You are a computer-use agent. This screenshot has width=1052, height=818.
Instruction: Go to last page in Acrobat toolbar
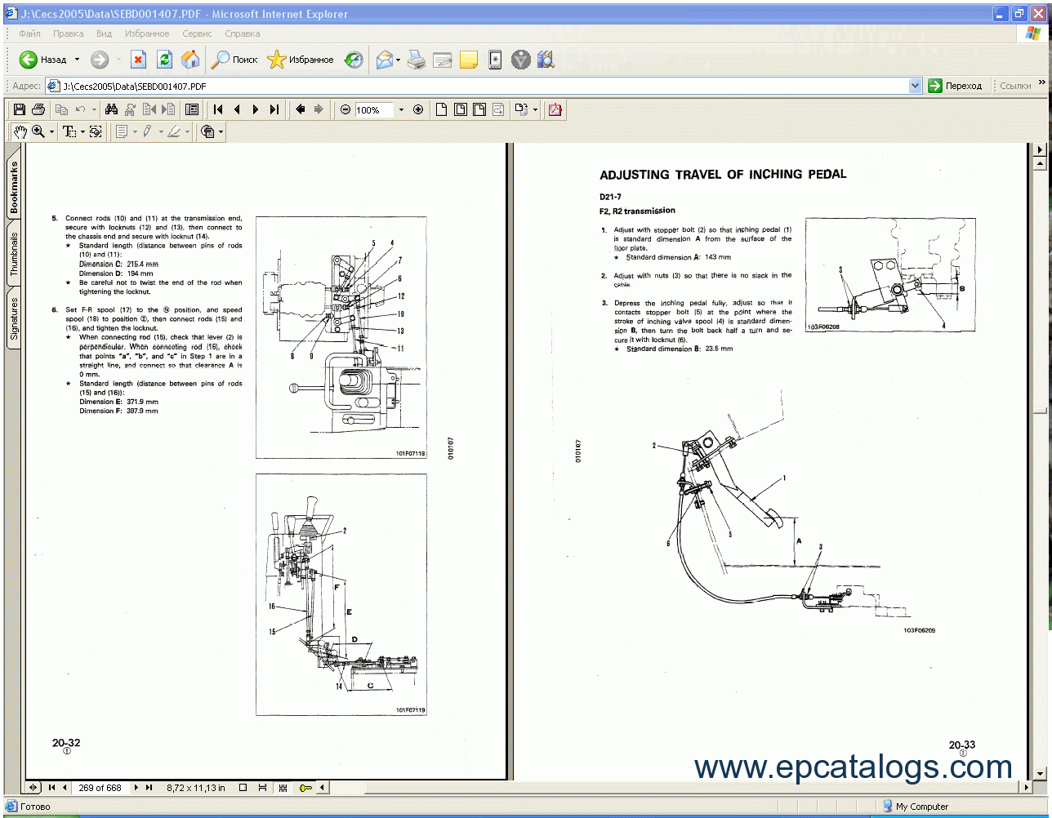[274, 109]
